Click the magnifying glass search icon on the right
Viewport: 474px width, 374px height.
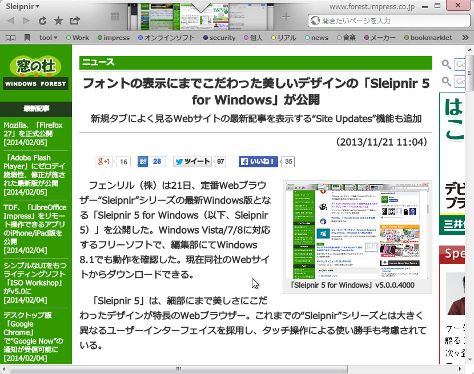[x=446, y=65]
